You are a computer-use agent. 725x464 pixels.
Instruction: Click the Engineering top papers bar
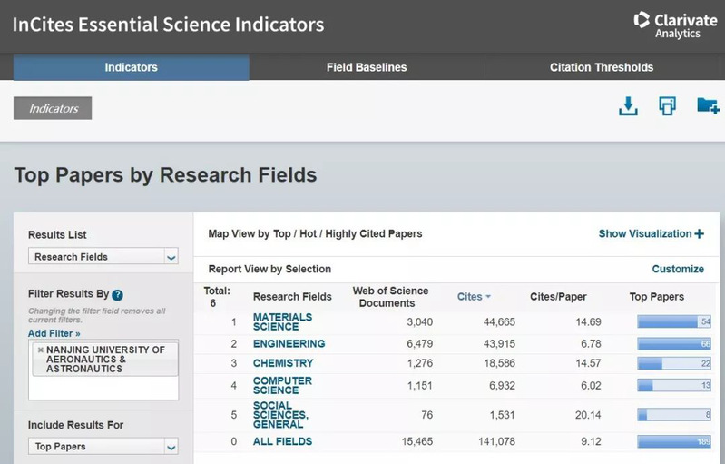point(674,344)
